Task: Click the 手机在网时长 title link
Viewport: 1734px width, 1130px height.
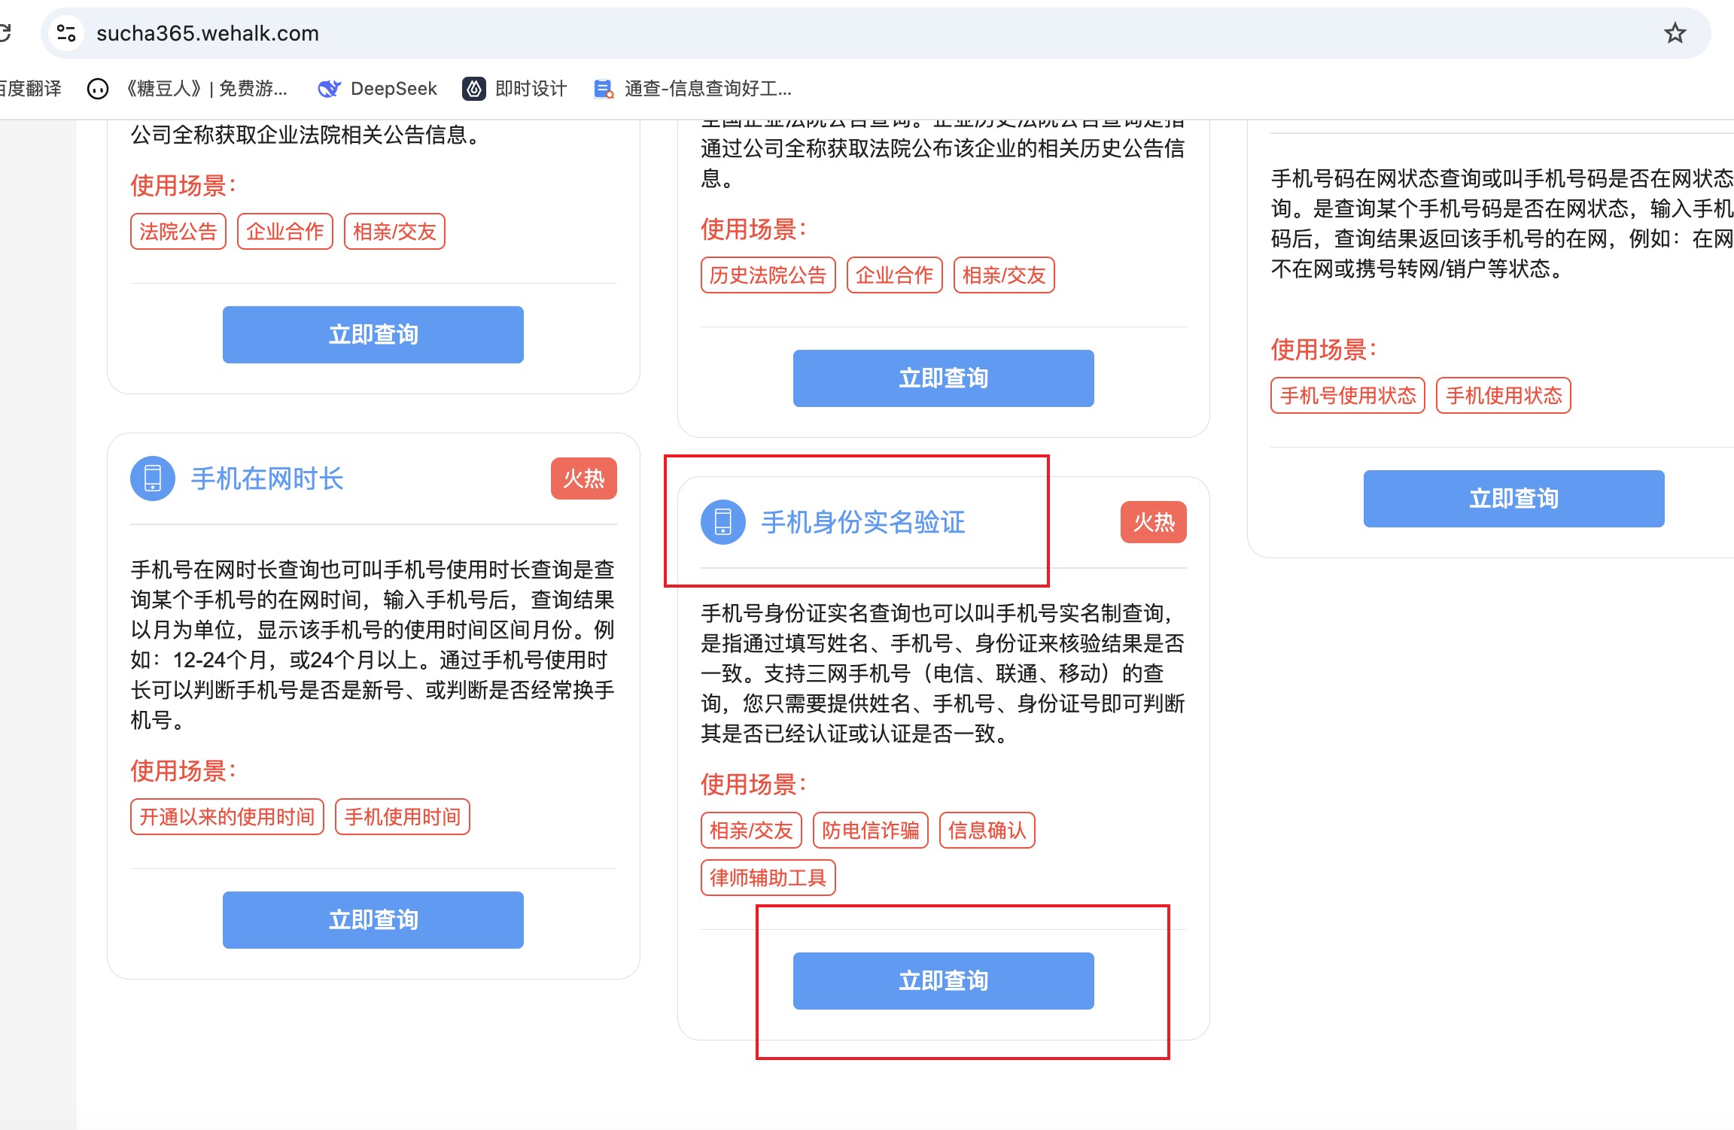Action: (x=267, y=478)
